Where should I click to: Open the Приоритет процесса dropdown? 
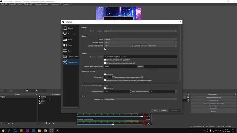[x=140, y=31]
